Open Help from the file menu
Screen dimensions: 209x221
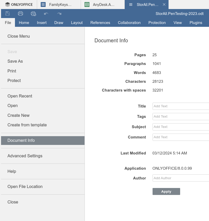(x=43, y=171)
